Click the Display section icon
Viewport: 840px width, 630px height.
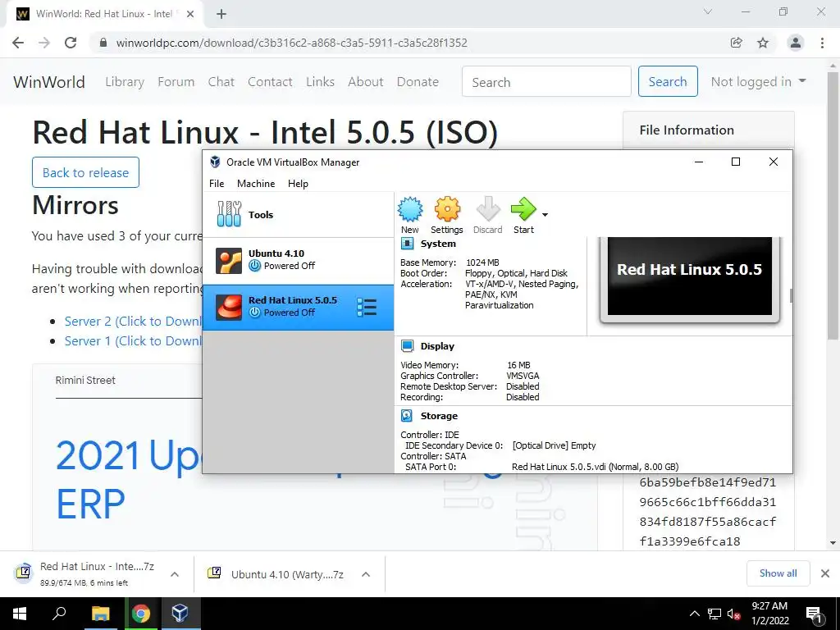tap(407, 346)
